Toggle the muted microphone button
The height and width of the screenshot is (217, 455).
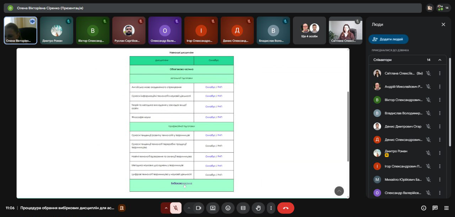pyautogui.click(x=176, y=208)
